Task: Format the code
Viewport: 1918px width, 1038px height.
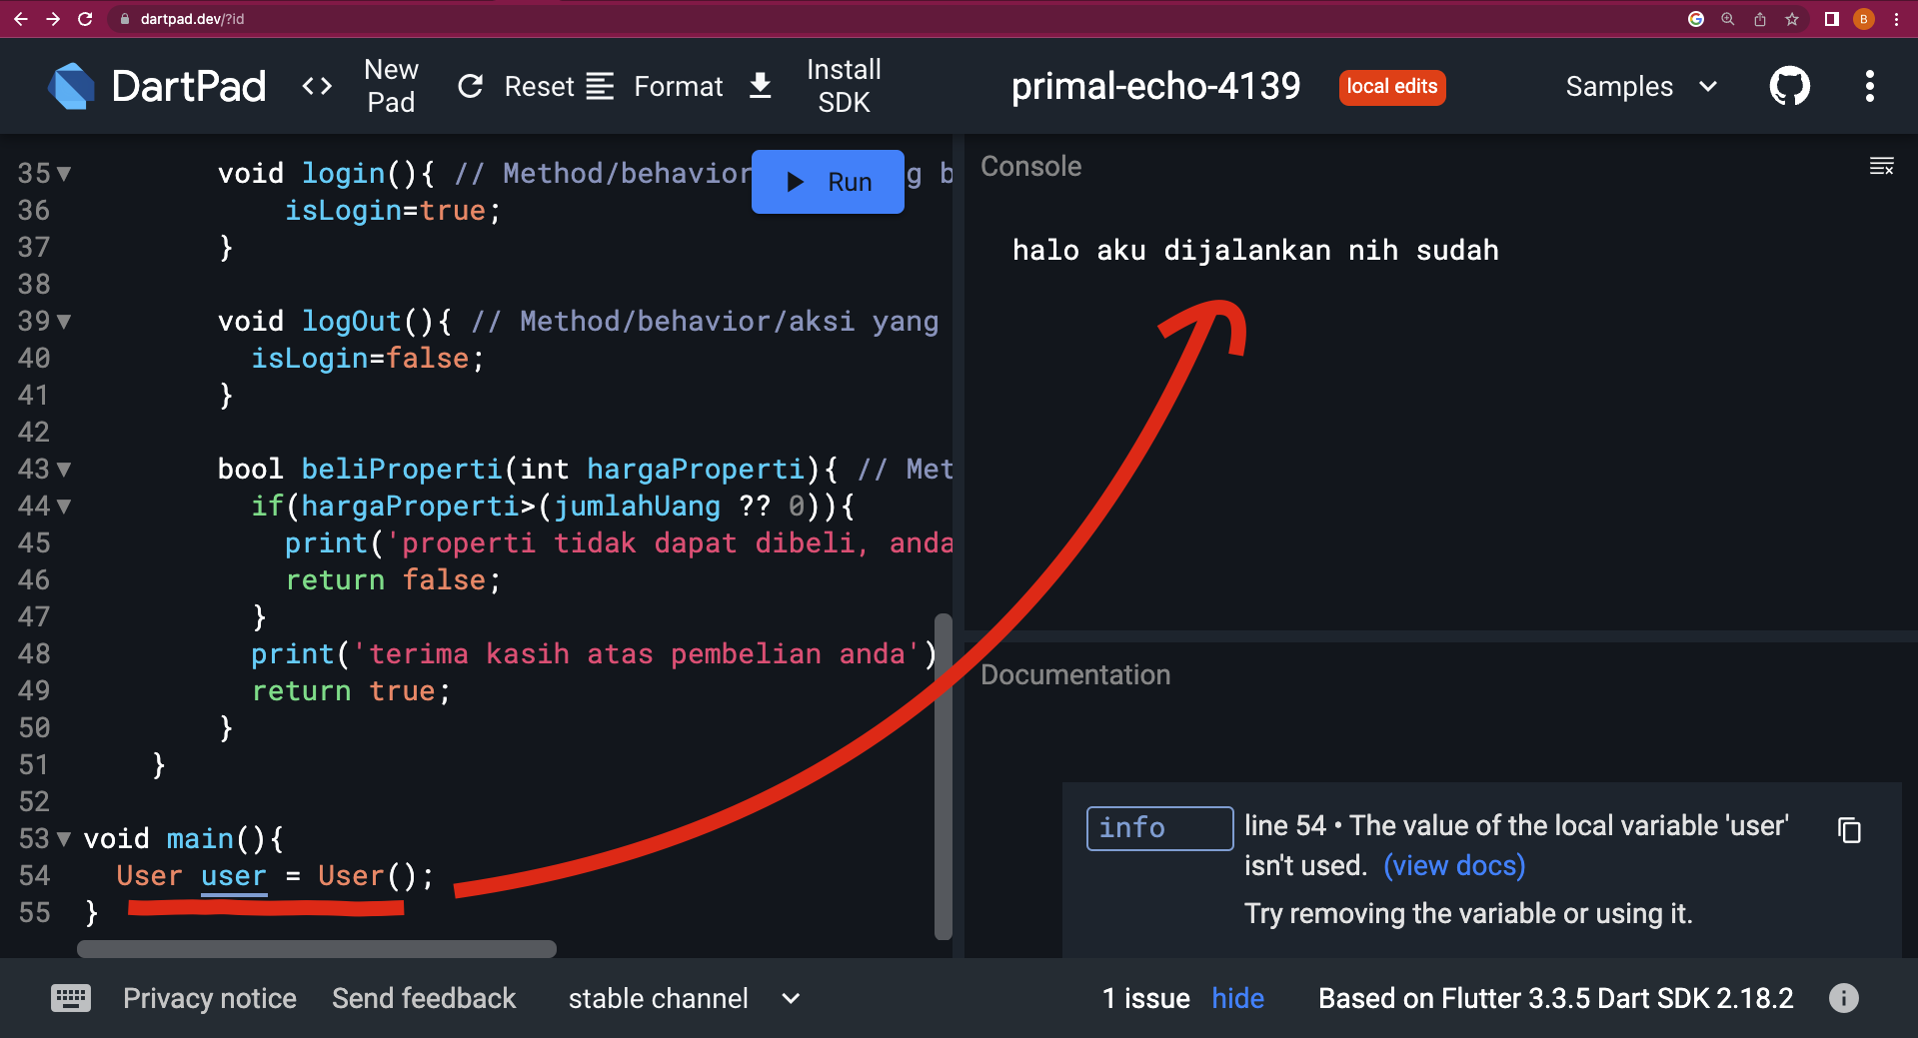Action: 656,87
